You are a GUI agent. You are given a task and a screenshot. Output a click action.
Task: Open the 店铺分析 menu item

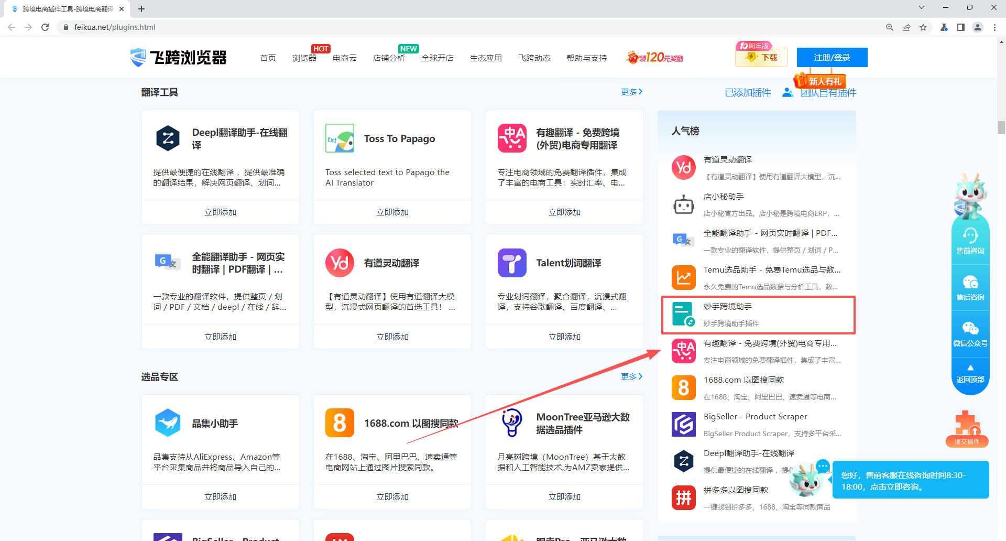point(389,58)
